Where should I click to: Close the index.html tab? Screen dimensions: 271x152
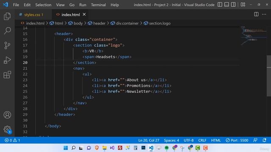coord(84,14)
